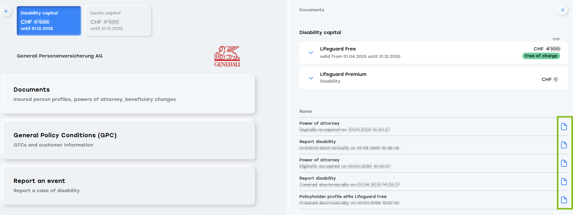This screenshot has height=215, width=573.
Task: Go back using the left arrow icon
Action: (6, 11)
